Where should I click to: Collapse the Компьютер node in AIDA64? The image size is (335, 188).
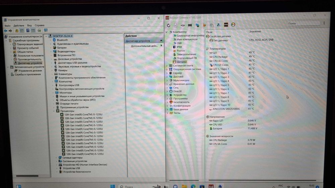click(166, 32)
